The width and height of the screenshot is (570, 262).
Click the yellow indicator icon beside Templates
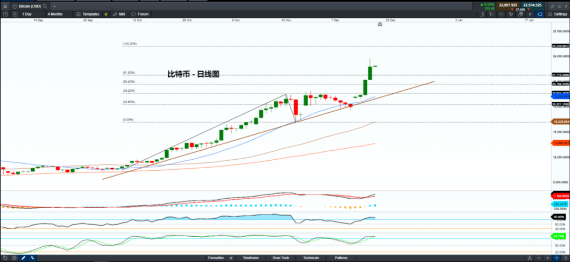tap(106, 14)
